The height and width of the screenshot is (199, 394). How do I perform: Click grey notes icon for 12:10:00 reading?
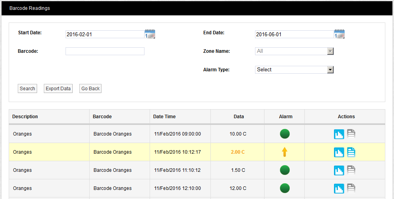351,188
